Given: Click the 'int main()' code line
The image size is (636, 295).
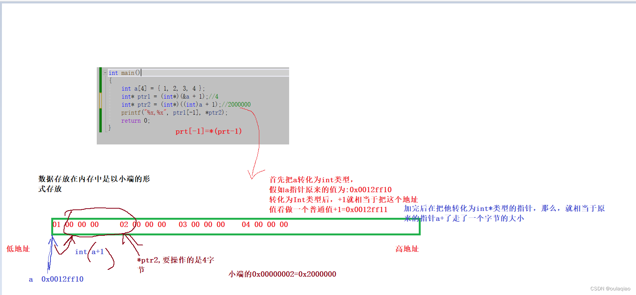Looking at the screenshot, I should point(125,73).
